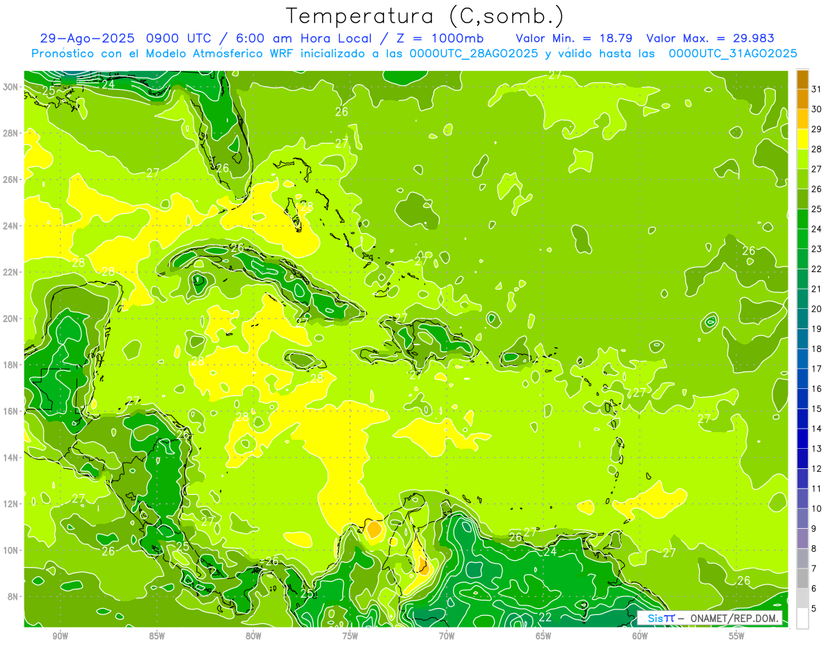Viewport: 835px width, 645px height.
Task: Click the "60W" longitude axis label
Action: [640, 636]
